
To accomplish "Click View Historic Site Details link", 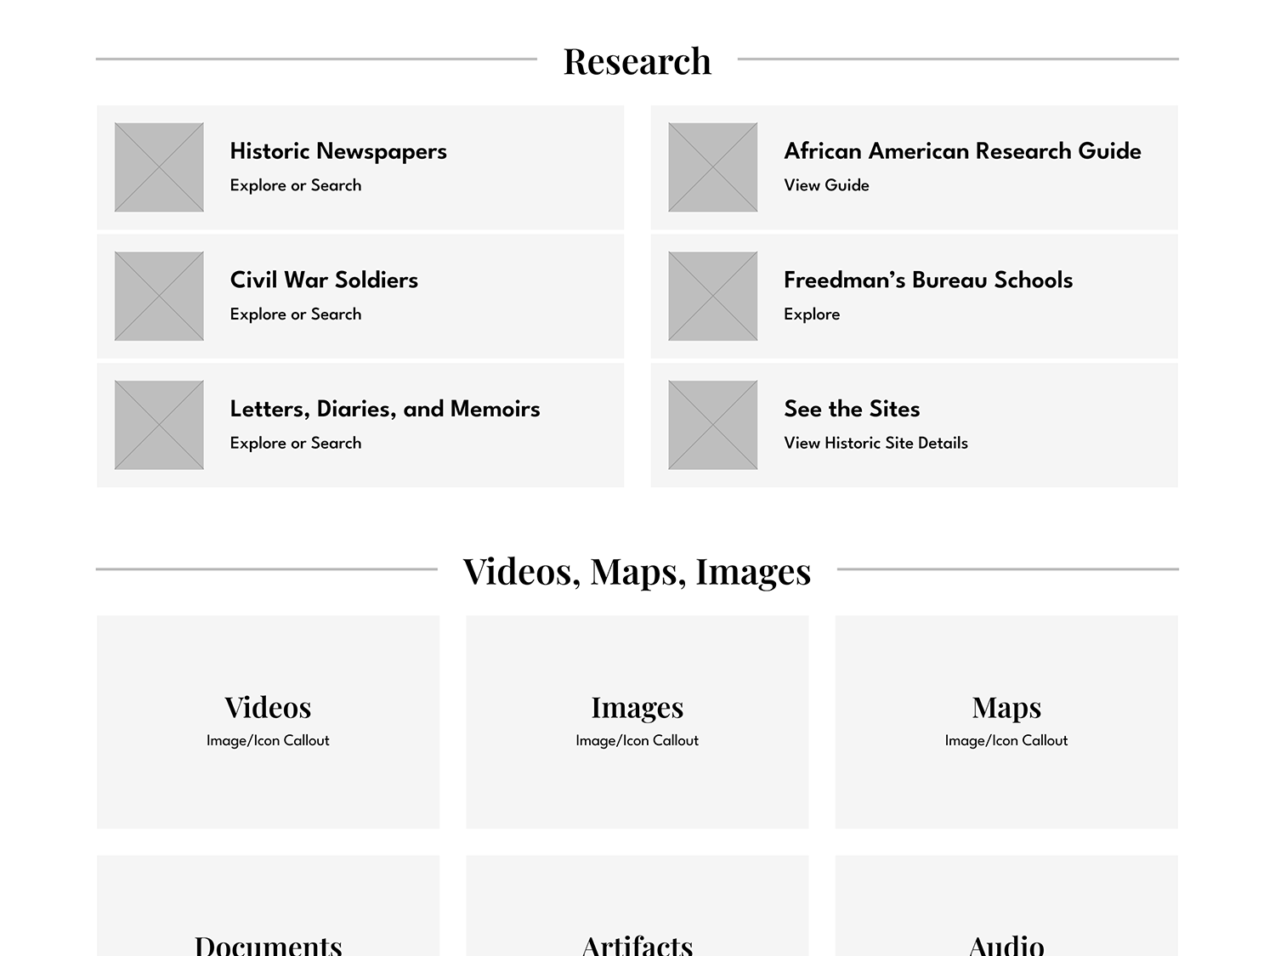I will pyautogui.click(x=875, y=443).
